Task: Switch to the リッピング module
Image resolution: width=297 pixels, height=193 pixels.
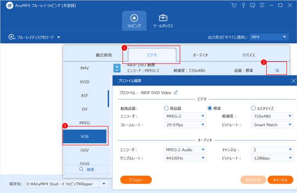Action: 134,21
